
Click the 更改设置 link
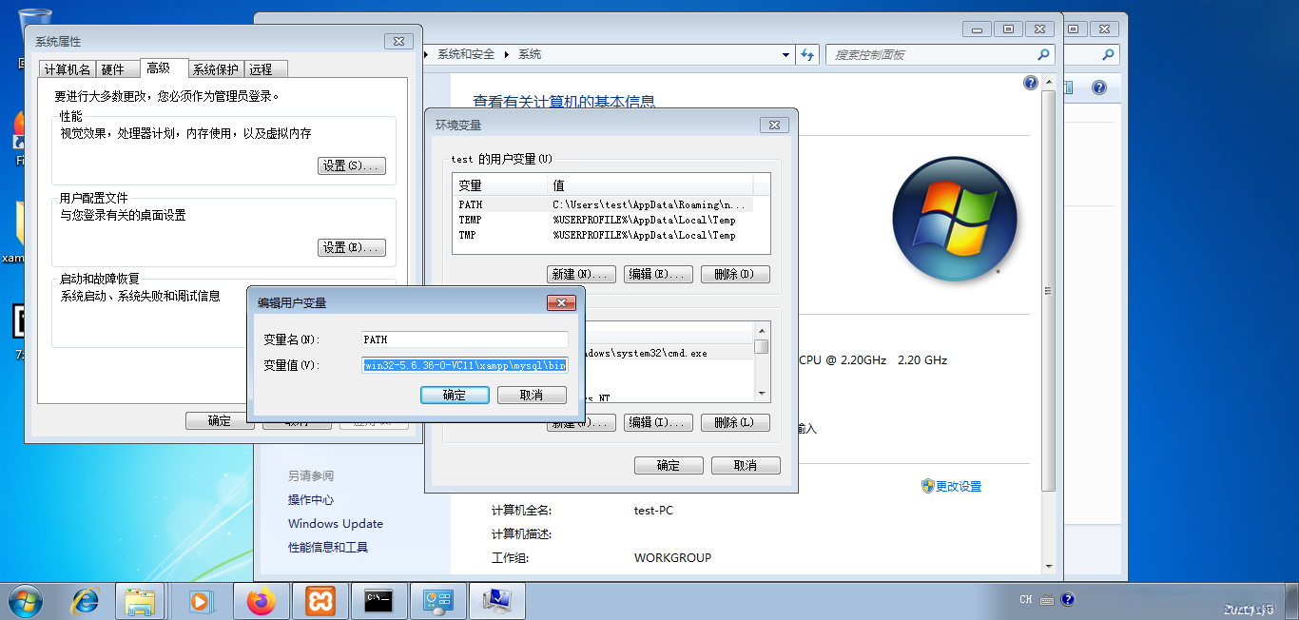tap(959, 486)
